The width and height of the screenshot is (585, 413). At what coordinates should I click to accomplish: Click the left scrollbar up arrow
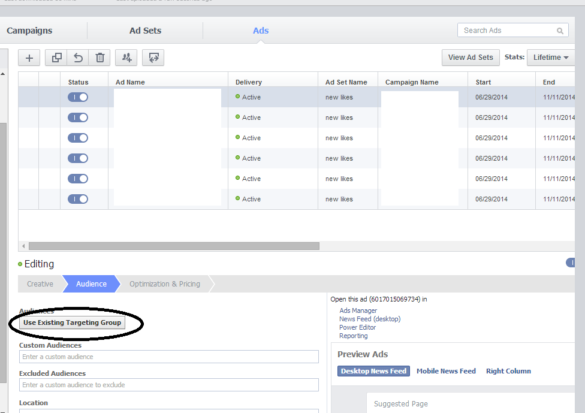[x=2, y=74]
